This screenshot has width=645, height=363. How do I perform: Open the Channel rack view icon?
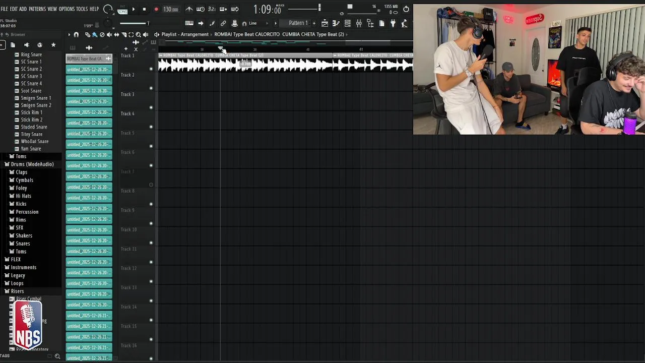pos(347,23)
